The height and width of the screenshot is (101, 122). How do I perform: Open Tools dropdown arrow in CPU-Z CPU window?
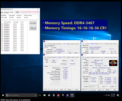pyautogui.click(x=103, y=90)
